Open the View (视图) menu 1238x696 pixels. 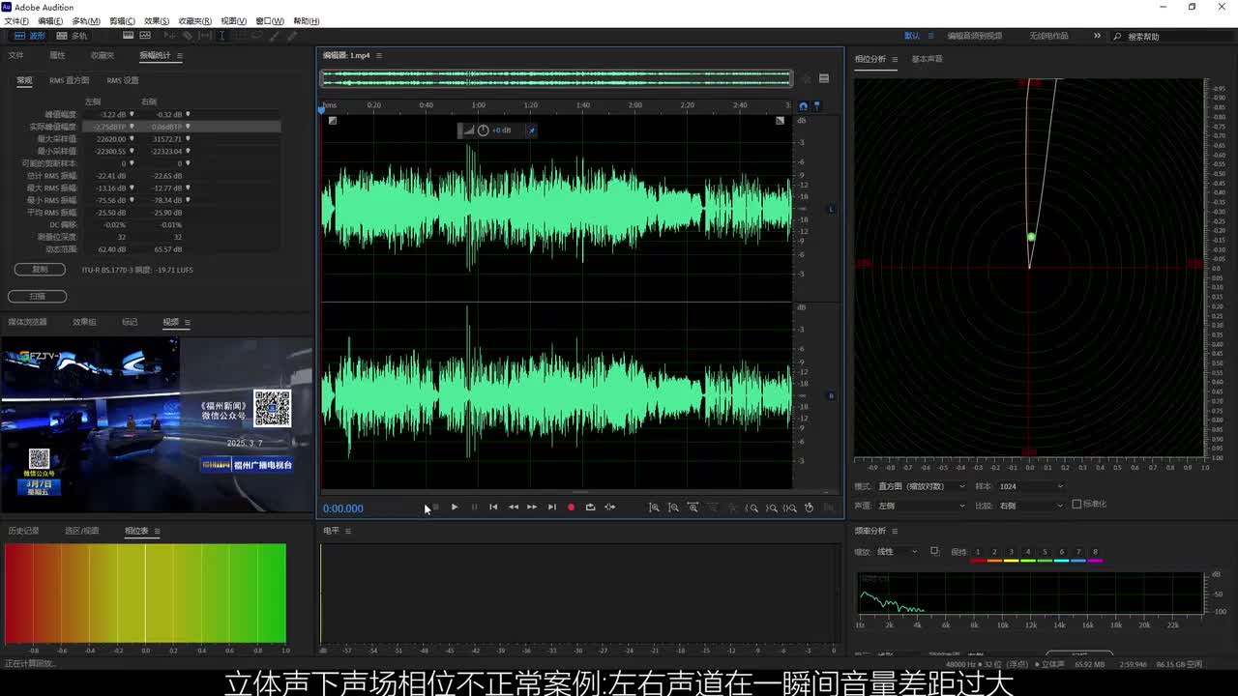pos(233,20)
